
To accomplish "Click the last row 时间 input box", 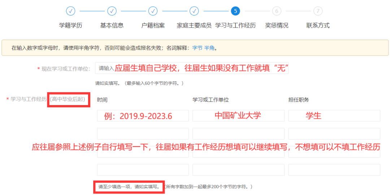I will coord(143,170).
